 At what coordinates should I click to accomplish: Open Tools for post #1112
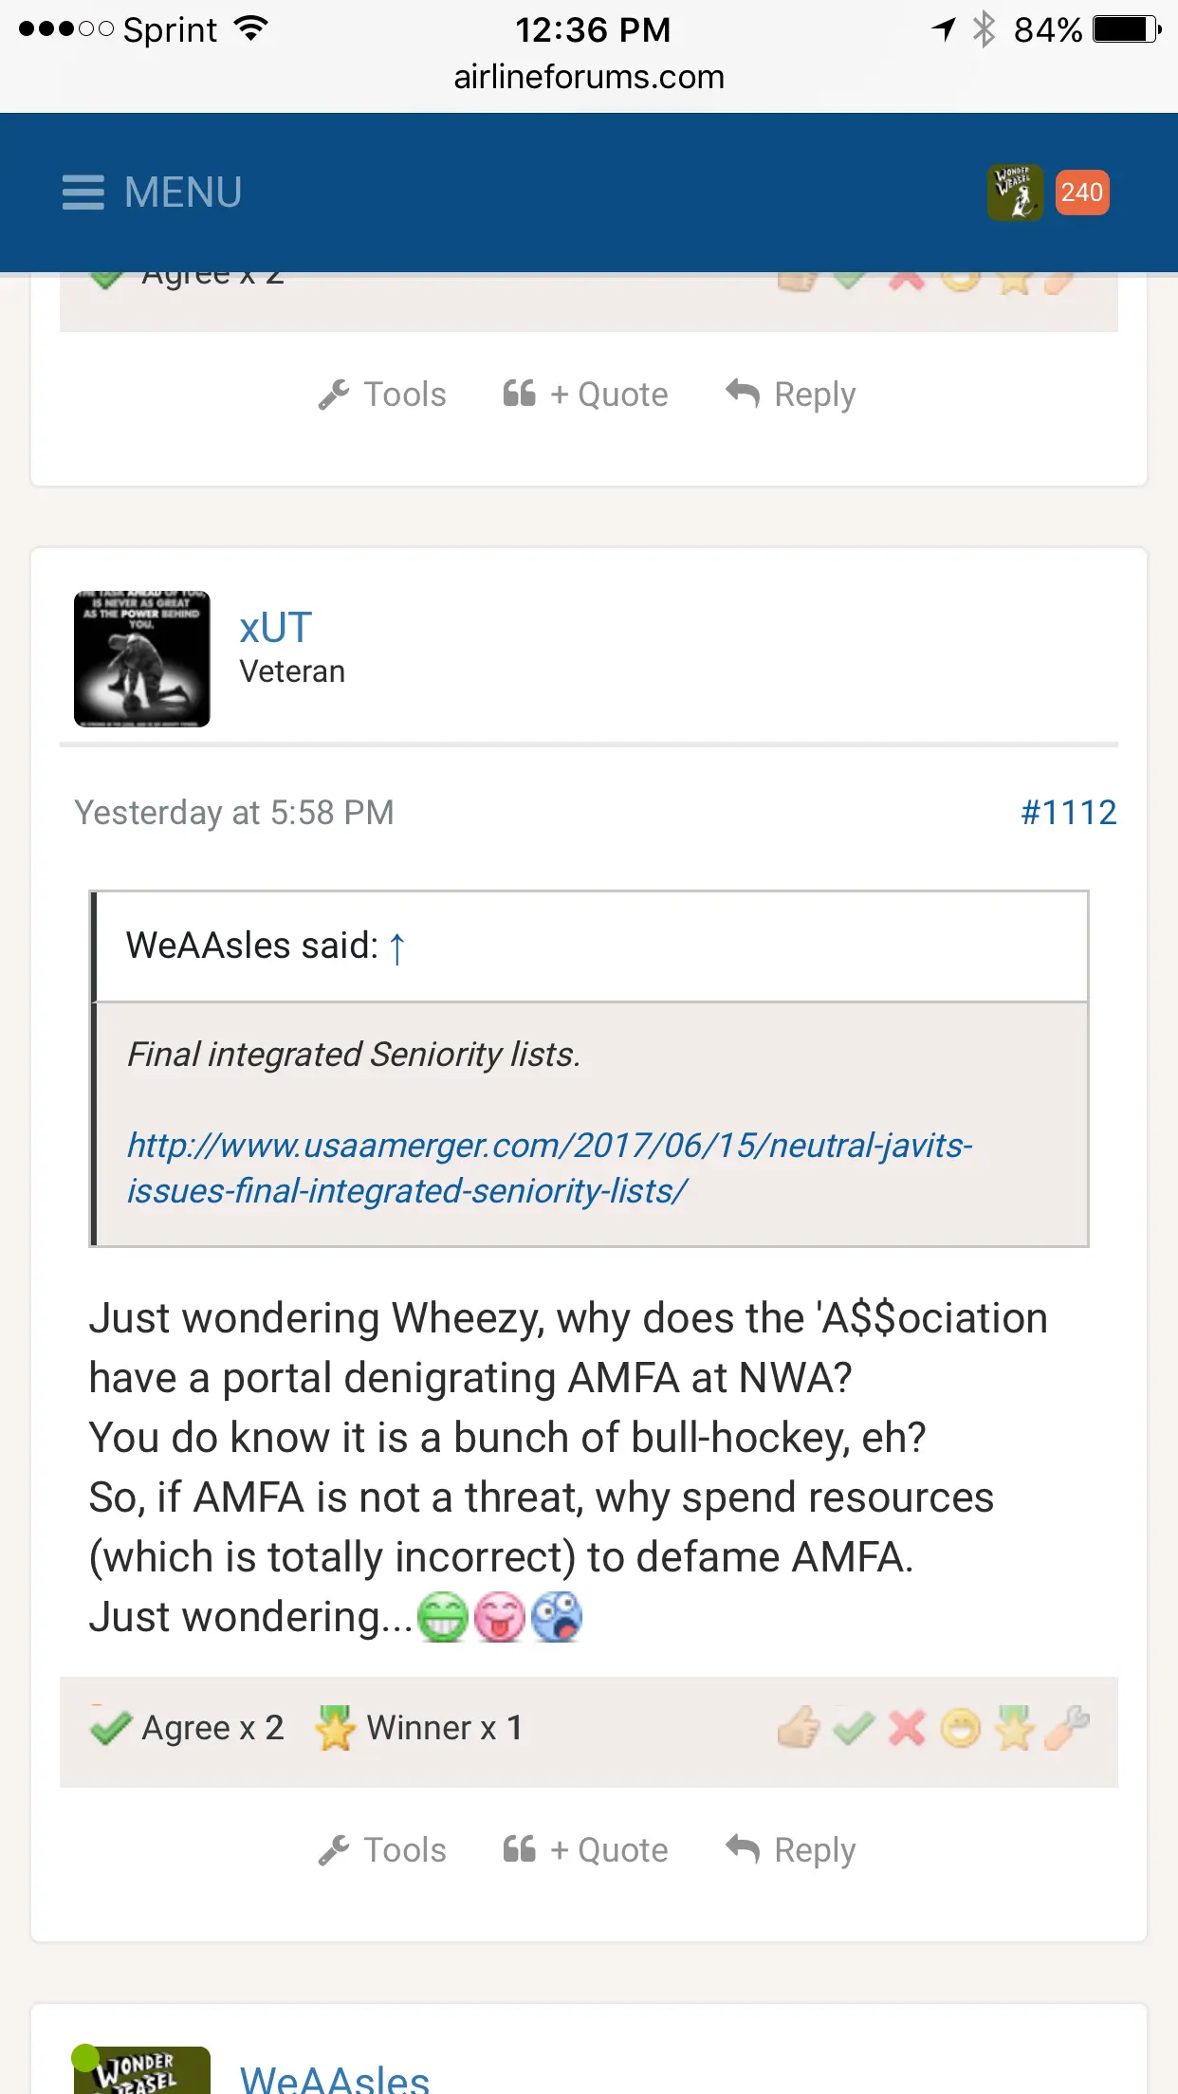382,1850
